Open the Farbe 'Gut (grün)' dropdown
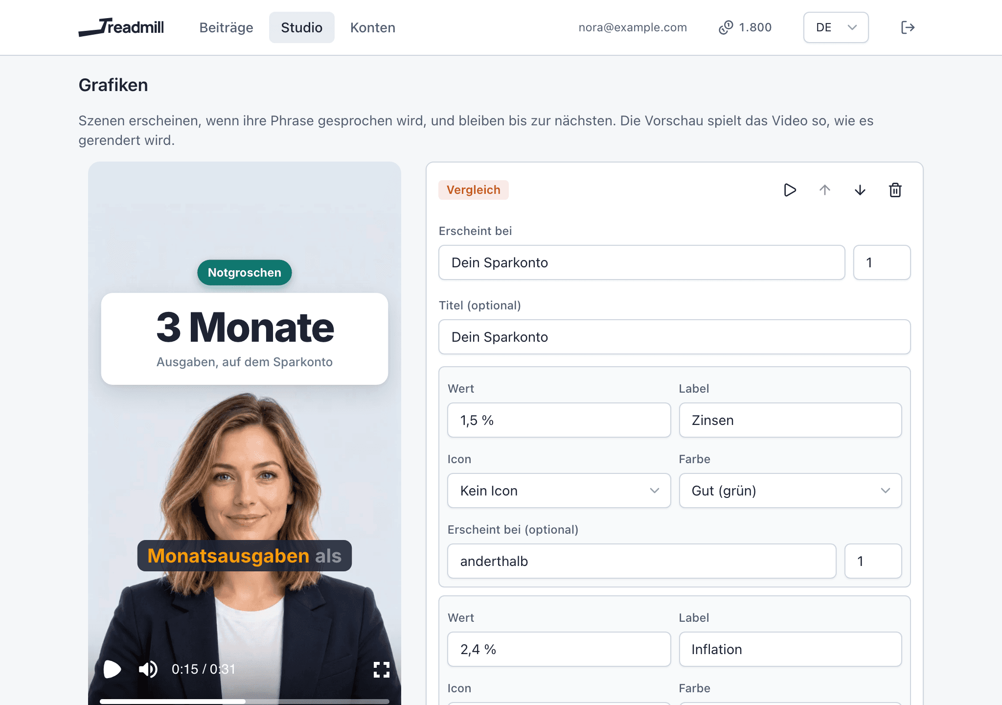Screen dimensions: 1002x705 click(x=790, y=491)
